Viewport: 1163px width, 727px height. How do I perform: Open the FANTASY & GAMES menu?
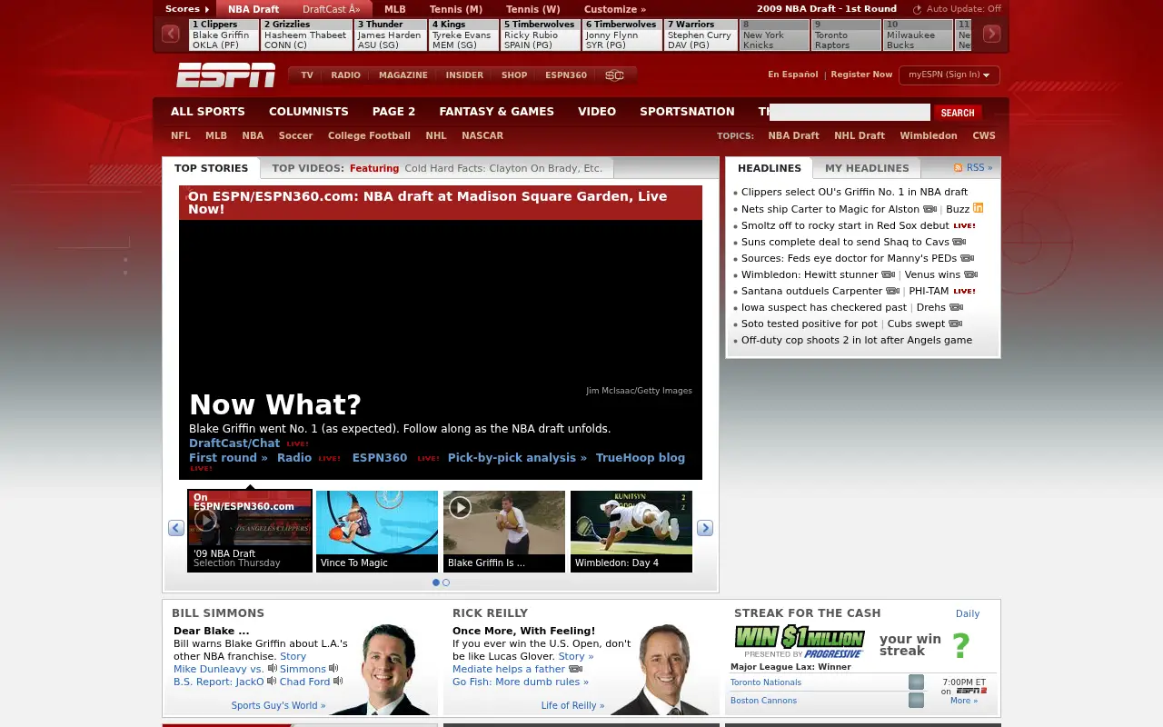pos(496,112)
